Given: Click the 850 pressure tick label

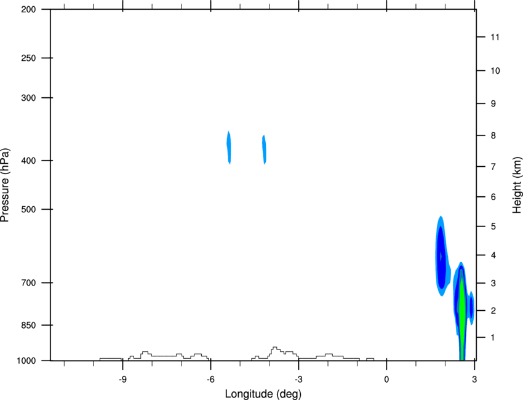Looking at the screenshot, I should [28, 325].
